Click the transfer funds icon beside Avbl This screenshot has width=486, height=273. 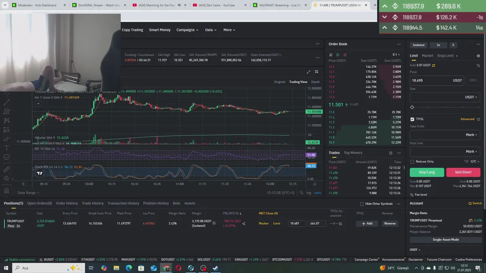tap(434, 65)
